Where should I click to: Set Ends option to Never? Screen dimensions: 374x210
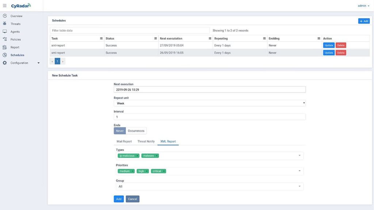120,131
